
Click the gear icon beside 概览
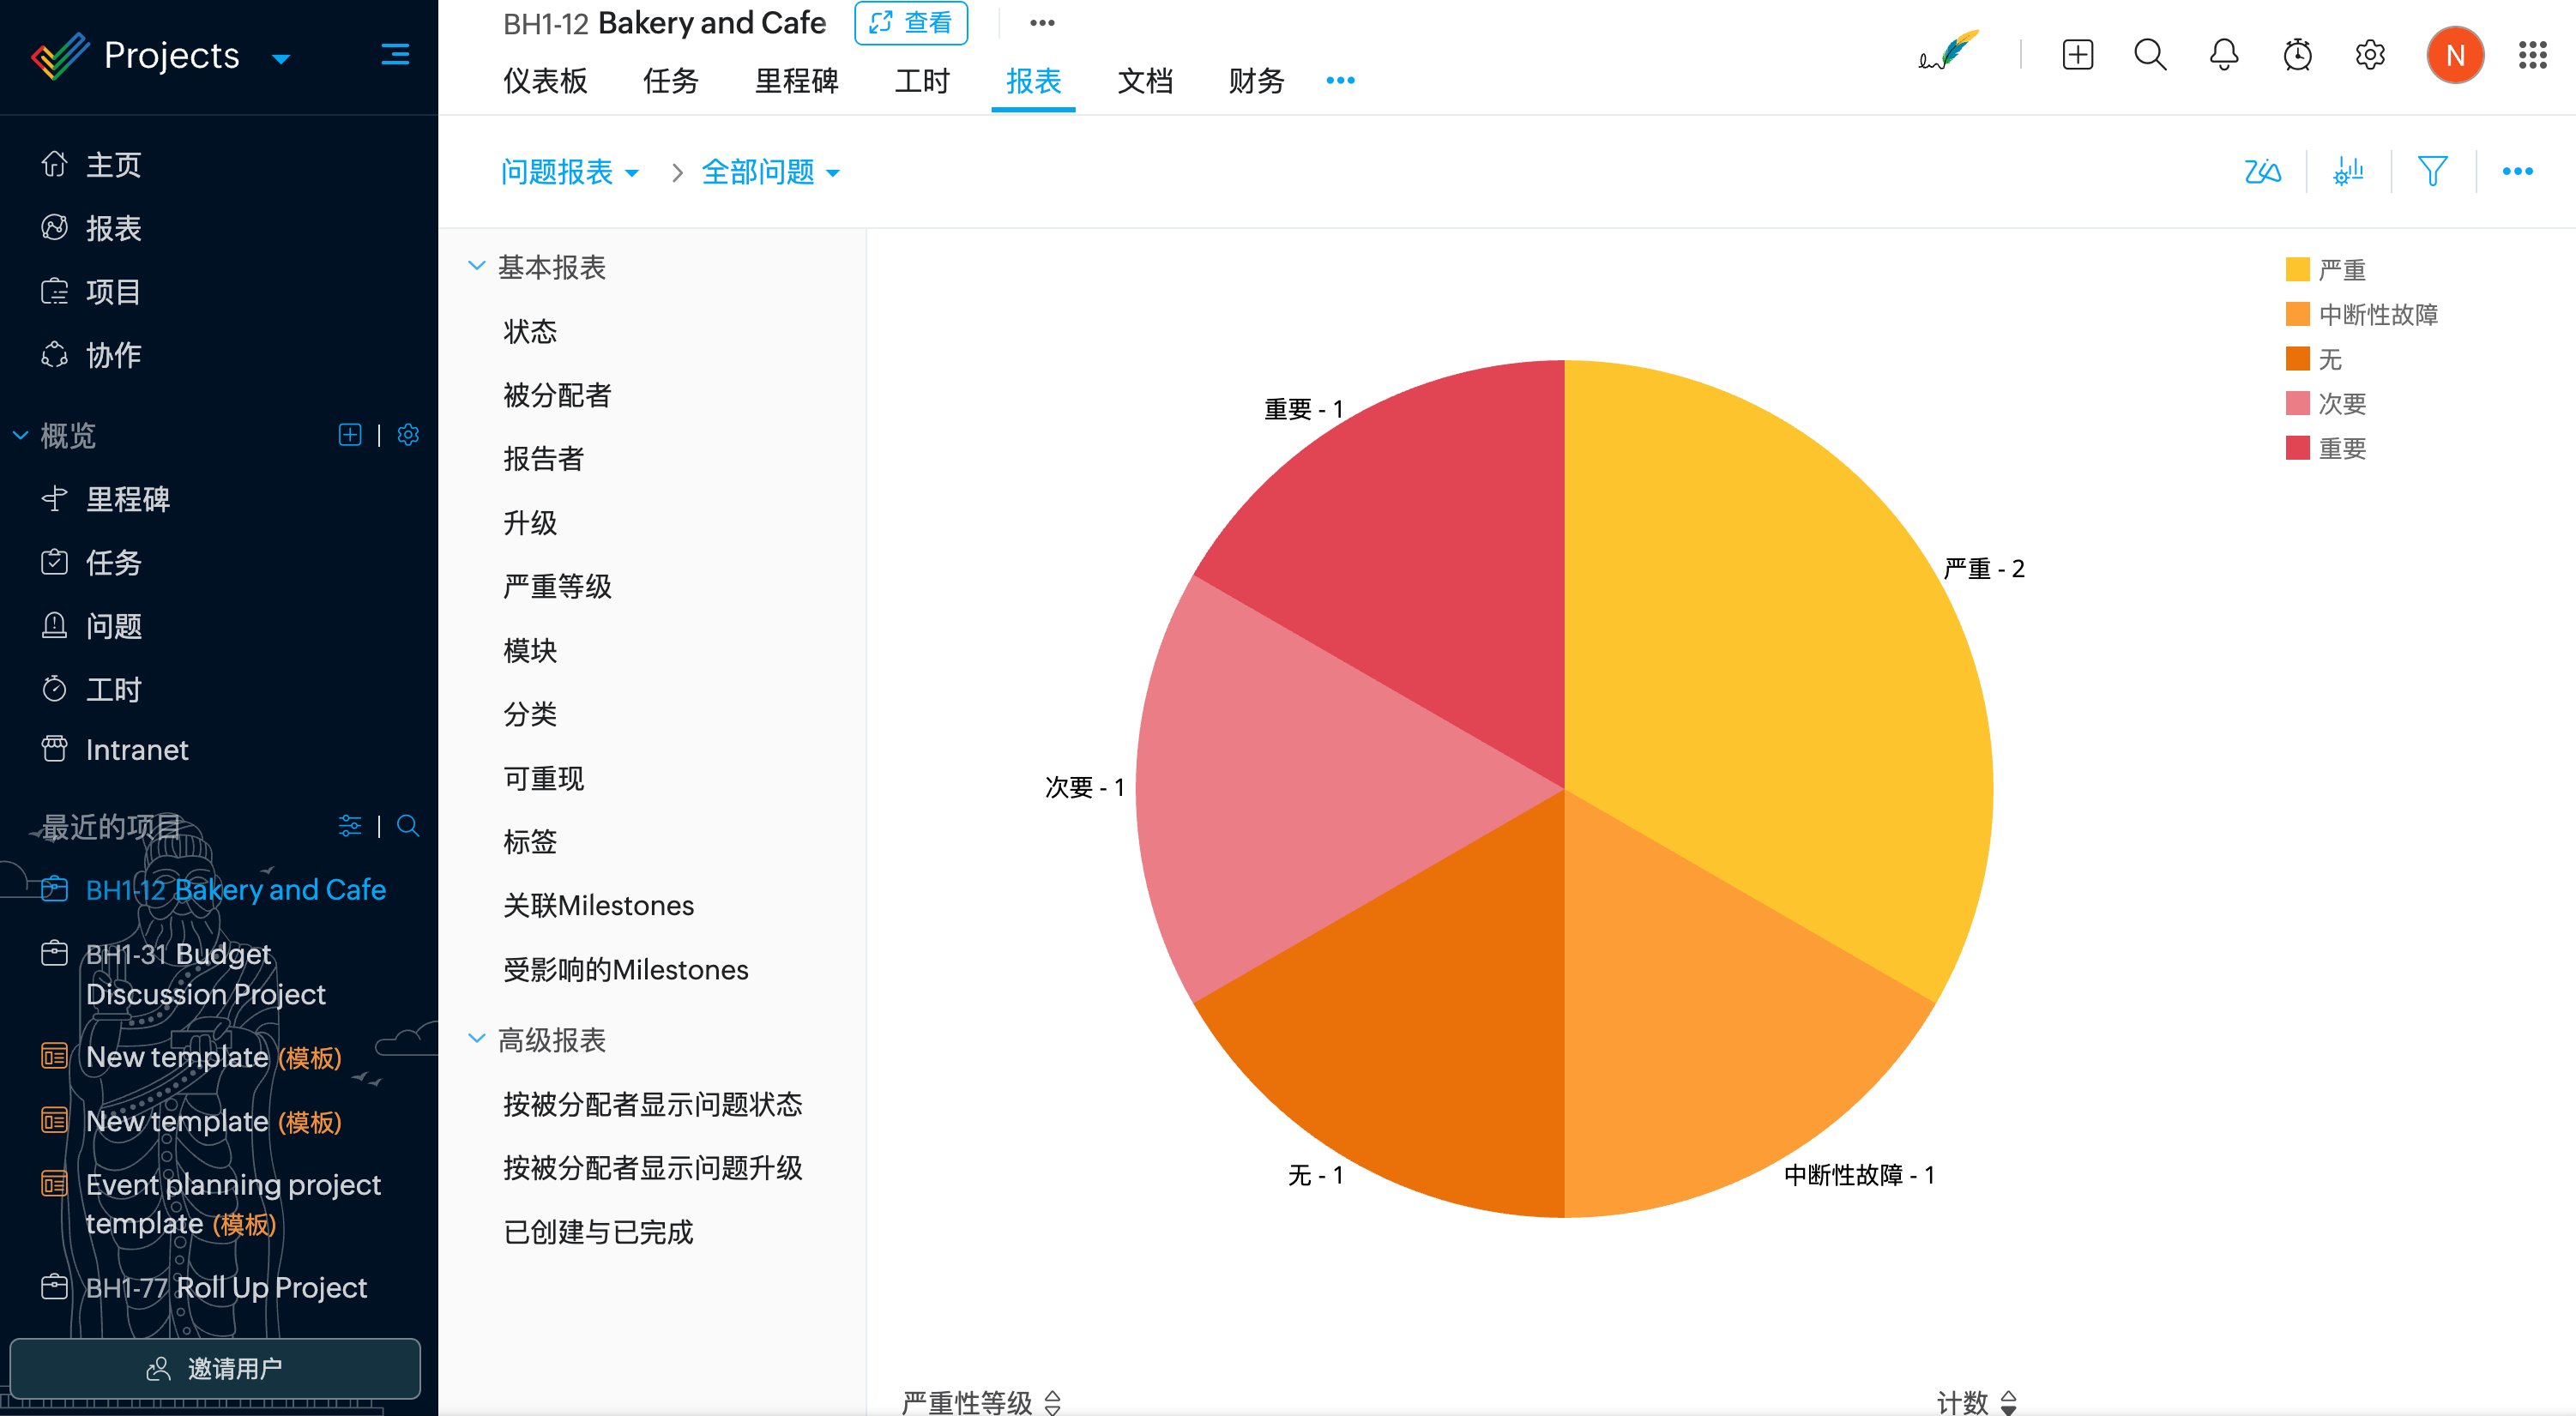[407, 435]
